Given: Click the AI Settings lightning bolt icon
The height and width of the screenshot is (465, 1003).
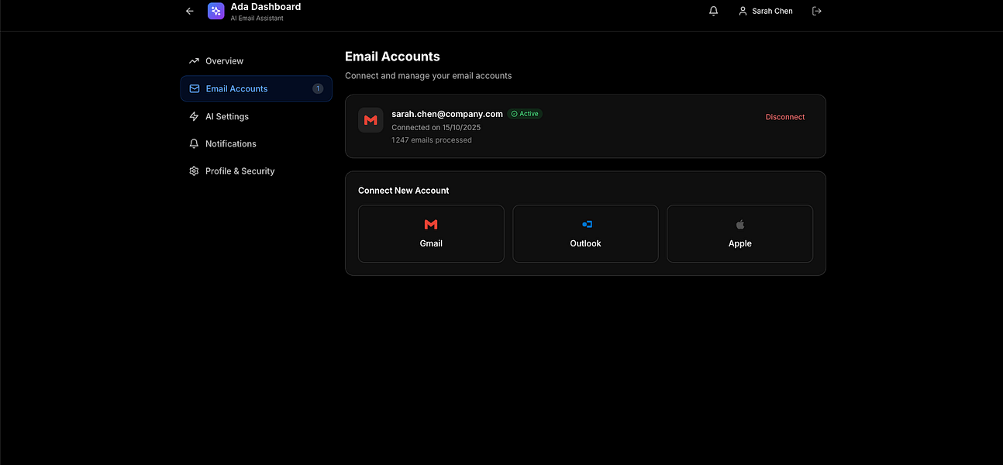Looking at the screenshot, I should (194, 116).
